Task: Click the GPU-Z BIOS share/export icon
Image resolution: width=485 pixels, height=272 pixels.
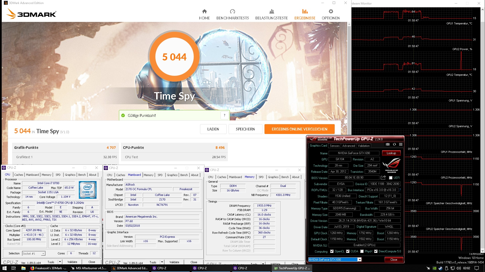Action: (x=383, y=178)
